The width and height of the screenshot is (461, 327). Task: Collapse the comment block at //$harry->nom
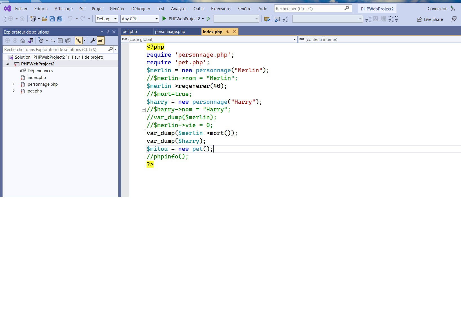143,110
